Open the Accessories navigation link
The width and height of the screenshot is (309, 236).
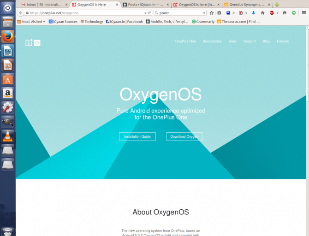(x=212, y=41)
